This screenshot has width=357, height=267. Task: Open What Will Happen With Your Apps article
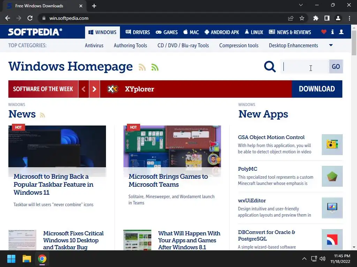189,240
